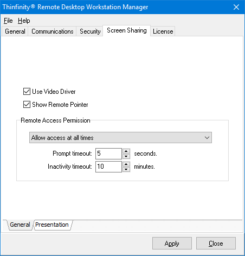Image resolution: width=245 pixels, height=256 pixels.
Task: Select the General bottom tab
Action: (x=20, y=225)
